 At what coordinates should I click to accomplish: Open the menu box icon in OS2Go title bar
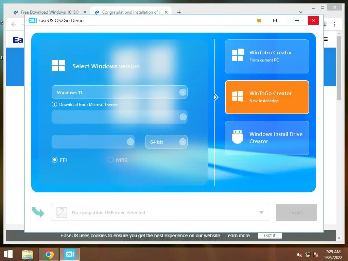[x=275, y=20]
